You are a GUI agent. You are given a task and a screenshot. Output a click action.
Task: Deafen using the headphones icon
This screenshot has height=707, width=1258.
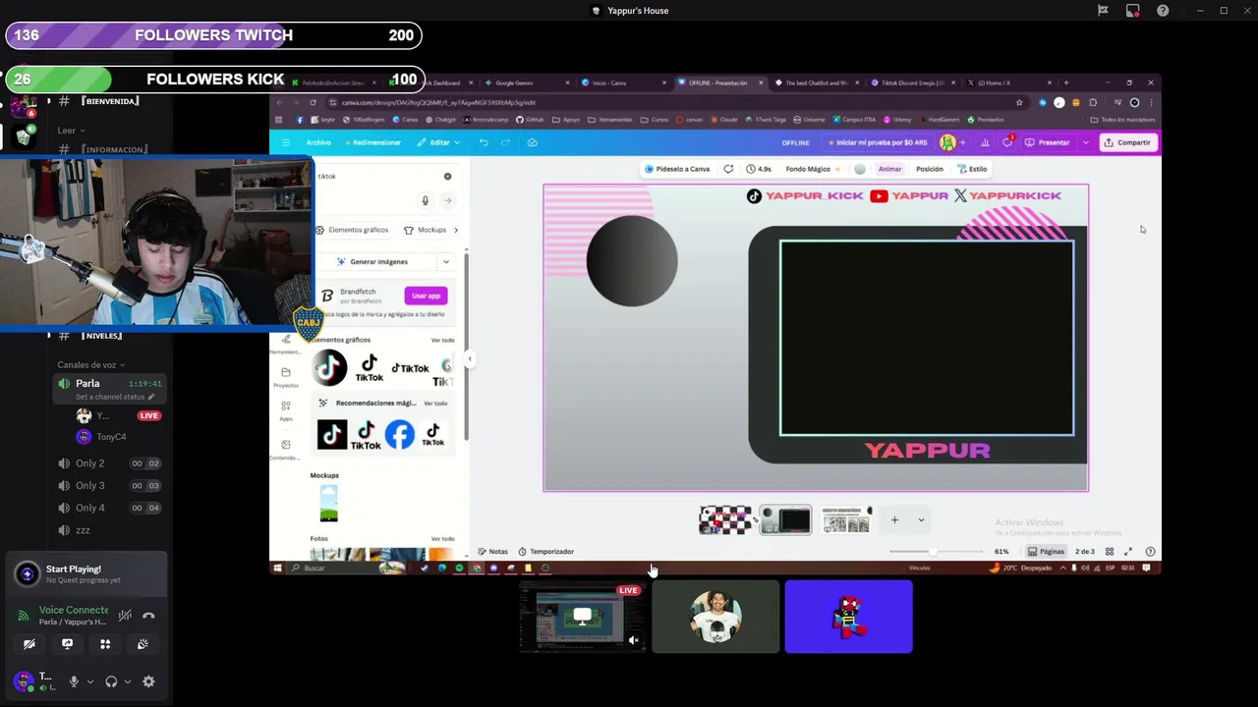pyautogui.click(x=111, y=681)
